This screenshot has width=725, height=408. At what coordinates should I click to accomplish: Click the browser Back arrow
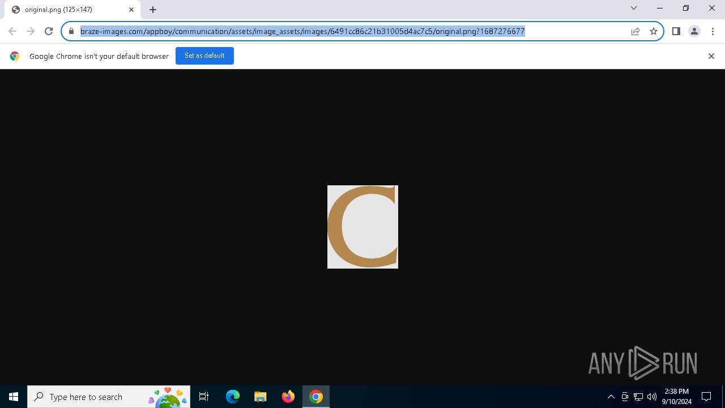12,31
